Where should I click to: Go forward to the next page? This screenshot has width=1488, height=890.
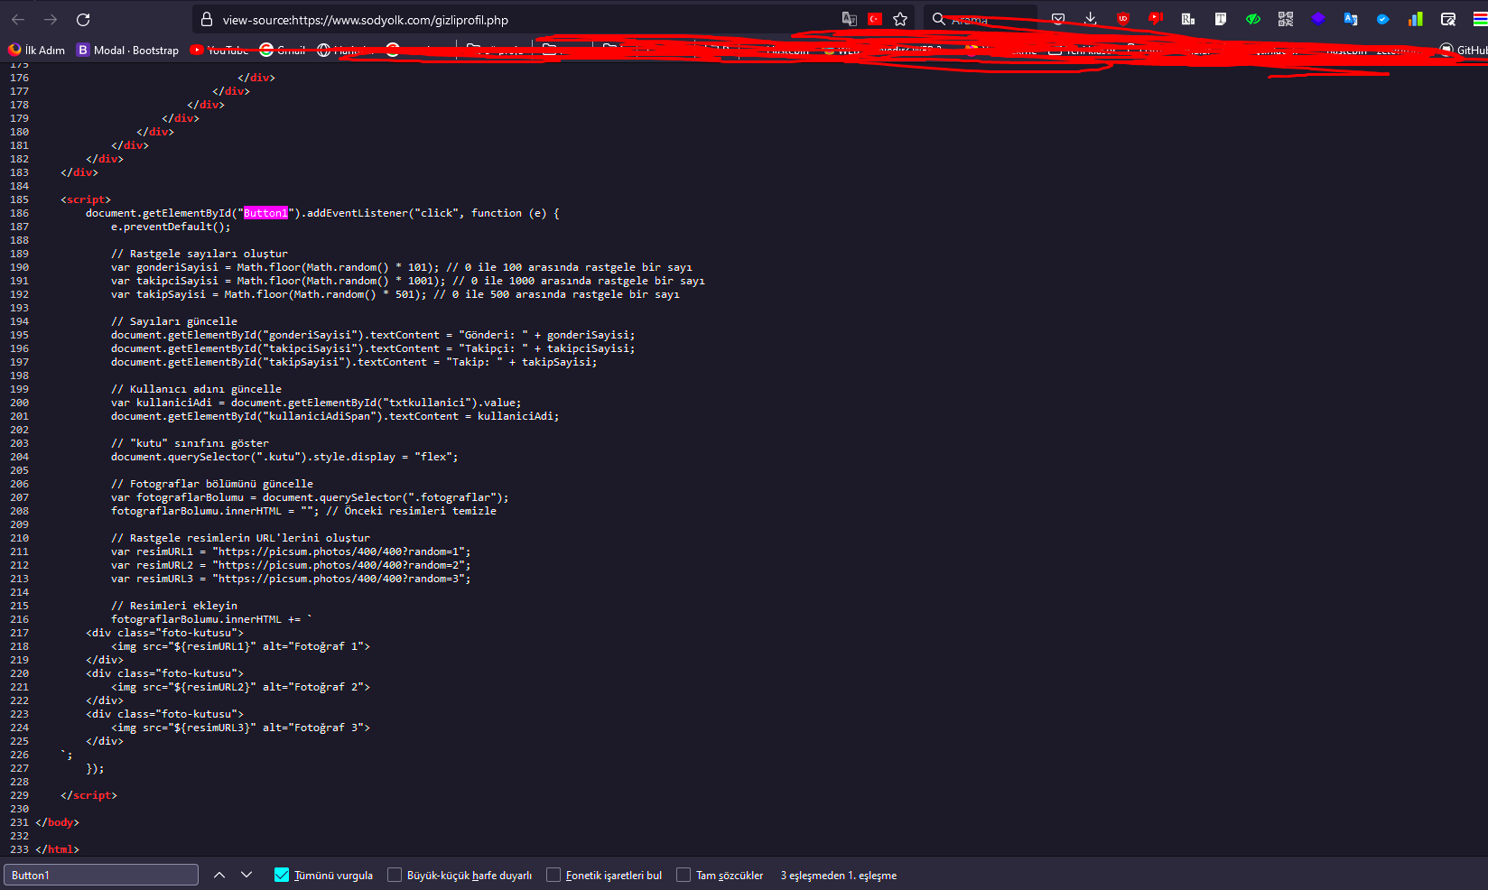[x=51, y=19]
